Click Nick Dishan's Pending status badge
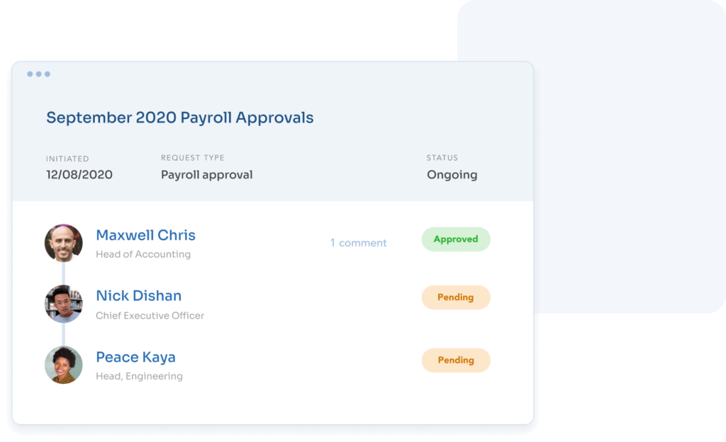Screen dimensions: 726x442 (x=456, y=297)
